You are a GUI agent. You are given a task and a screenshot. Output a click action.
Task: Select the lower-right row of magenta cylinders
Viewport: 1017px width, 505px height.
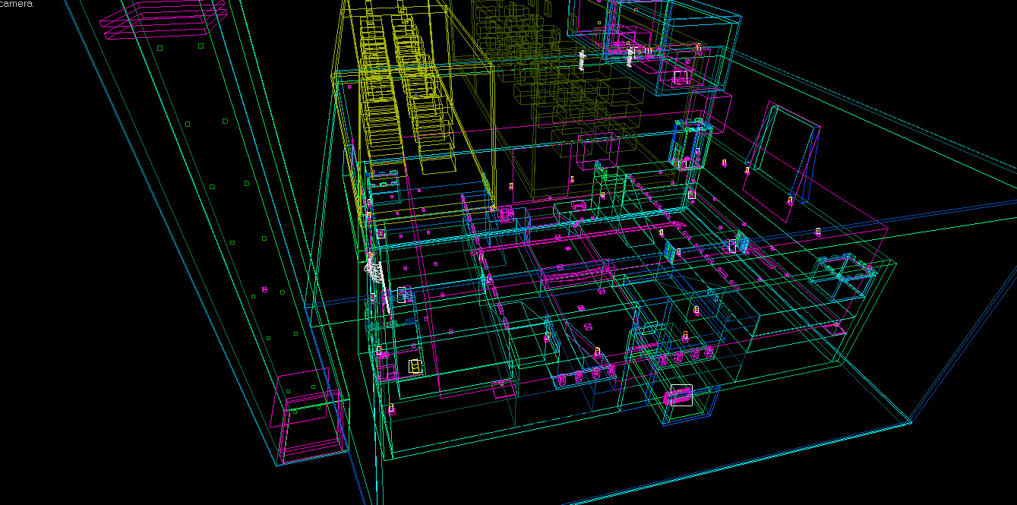coord(684,355)
